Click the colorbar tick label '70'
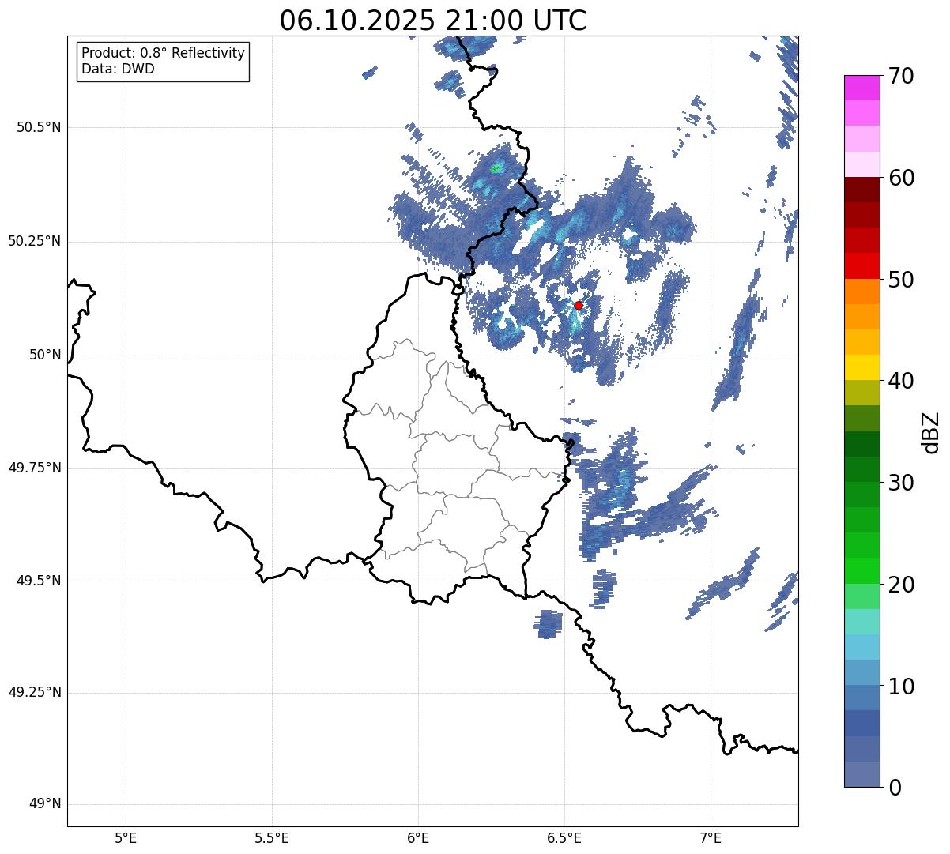Viewport: 950px width, 854px height. click(x=902, y=76)
